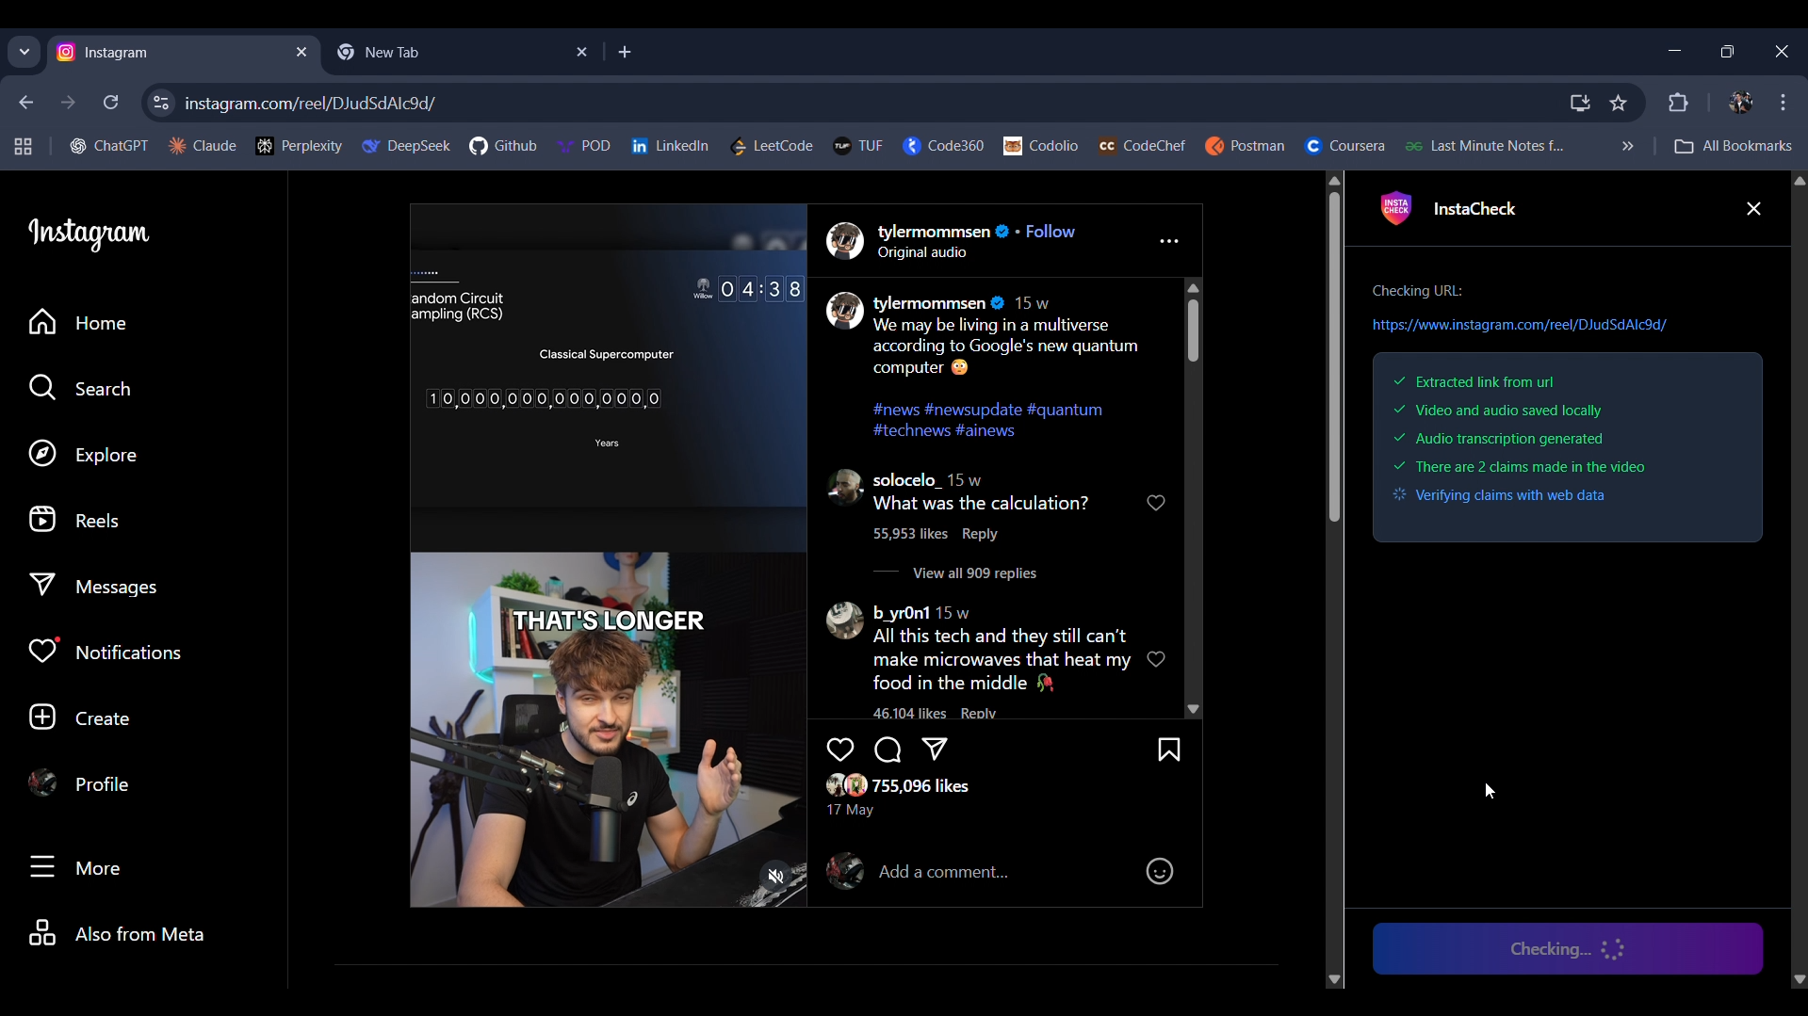Open the More menu in sidebar
Screen dimensions: 1808x1016
pyautogui.click(x=74, y=868)
